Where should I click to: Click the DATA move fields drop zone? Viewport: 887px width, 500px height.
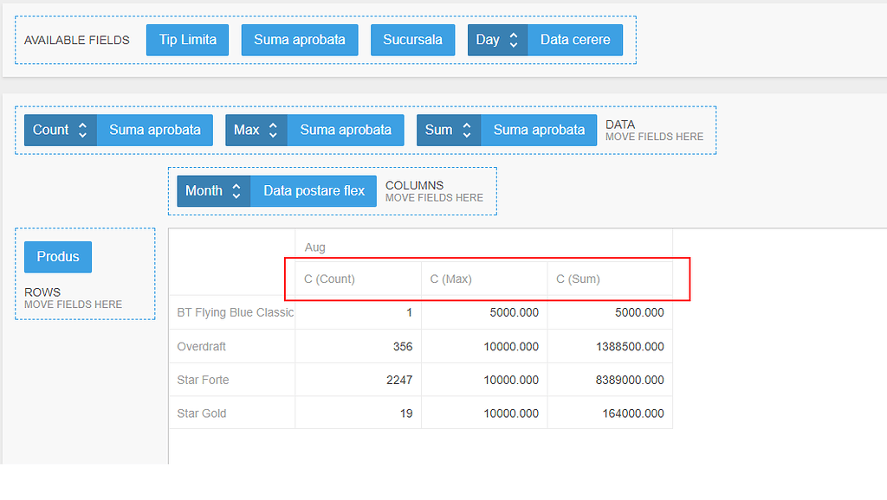(656, 130)
